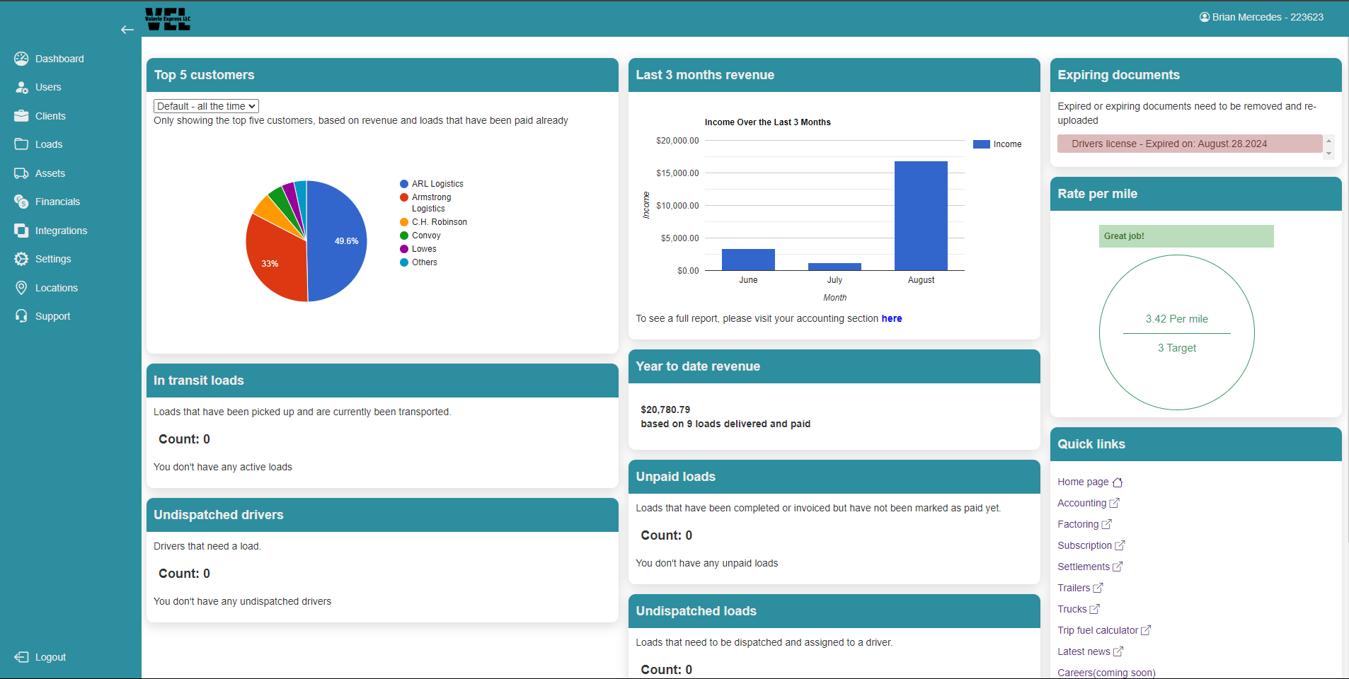Follow the 'here' accounting report link
Screen dimensions: 1349x679
(x=891, y=318)
